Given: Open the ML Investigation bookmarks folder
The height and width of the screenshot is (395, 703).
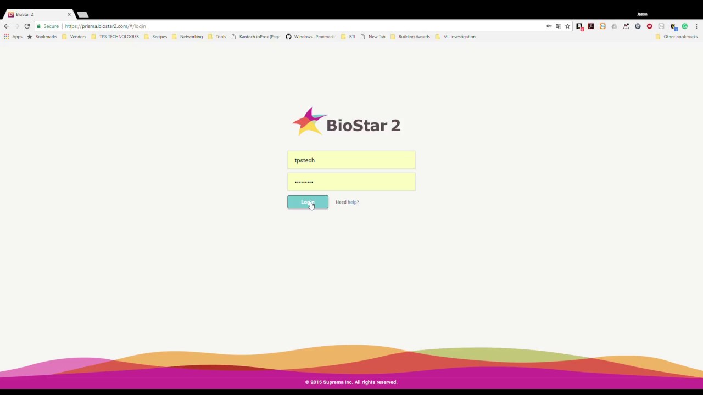Looking at the screenshot, I should [x=455, y=37].
